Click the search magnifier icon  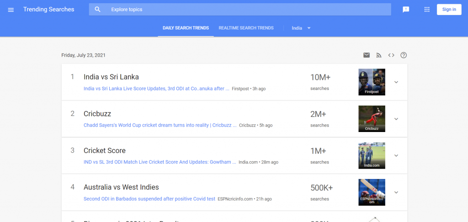tap(98, 10)
